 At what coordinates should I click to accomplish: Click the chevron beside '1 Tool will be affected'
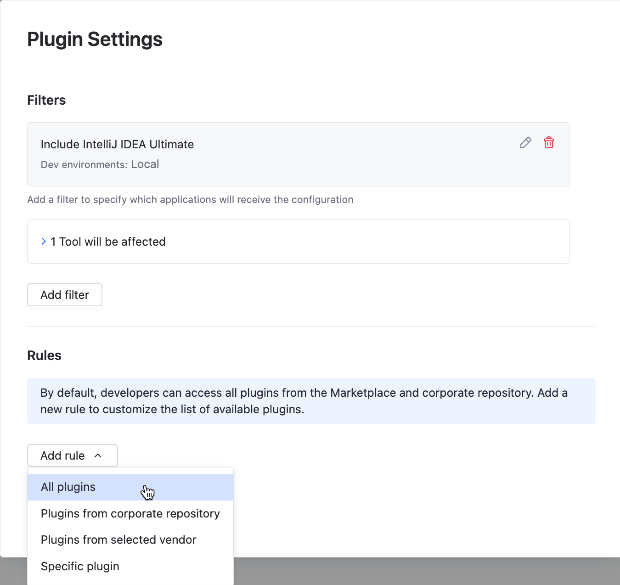pyautogui.click(x=44, y=241)
